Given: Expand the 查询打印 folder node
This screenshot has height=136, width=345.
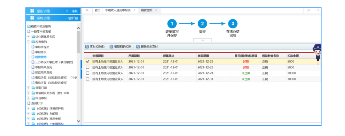Looking at the screenshot, I should pyautogui.click(x=29, y=88).
